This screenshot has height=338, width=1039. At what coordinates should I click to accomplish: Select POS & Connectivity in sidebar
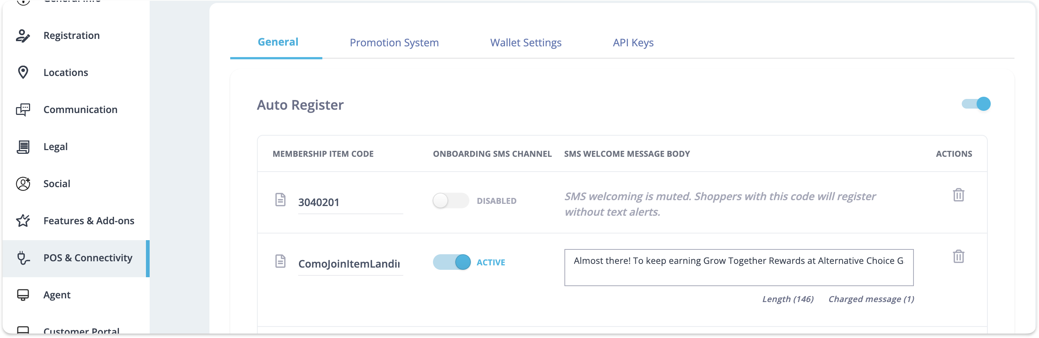click(x=76, y=258)
